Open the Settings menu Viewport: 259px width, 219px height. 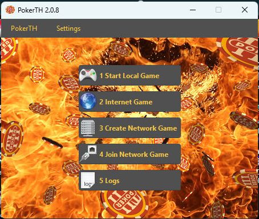[x=68, y=29]
